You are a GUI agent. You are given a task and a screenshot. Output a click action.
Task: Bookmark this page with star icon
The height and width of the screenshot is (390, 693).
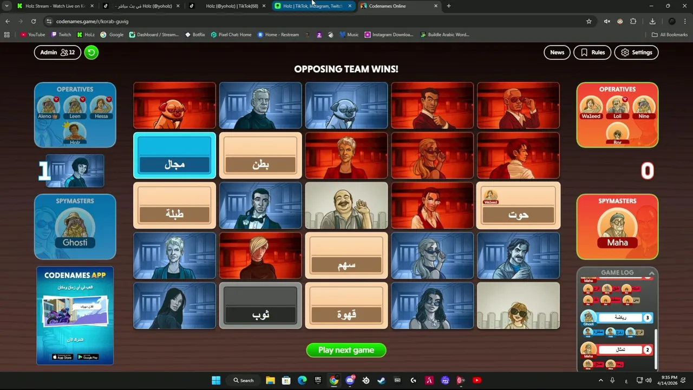(589, 21)
